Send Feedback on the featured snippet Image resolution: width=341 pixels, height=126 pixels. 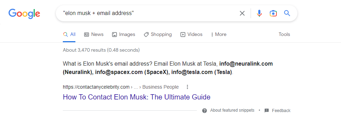click(x=281, y=111)
